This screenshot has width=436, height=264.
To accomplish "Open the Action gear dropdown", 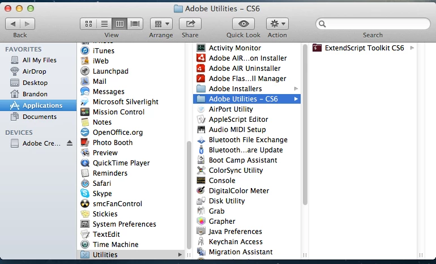I will 277,24.
